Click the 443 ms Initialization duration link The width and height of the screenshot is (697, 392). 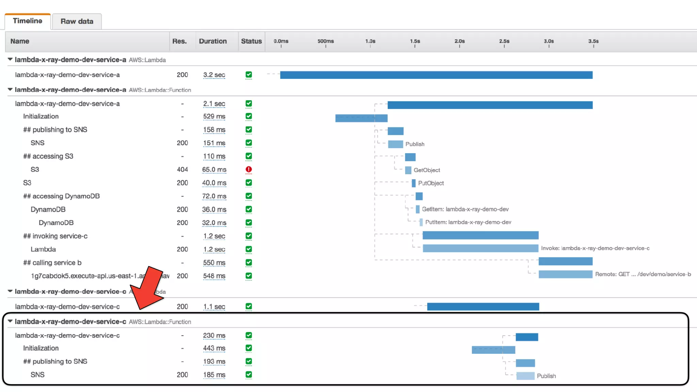(214, 348)
